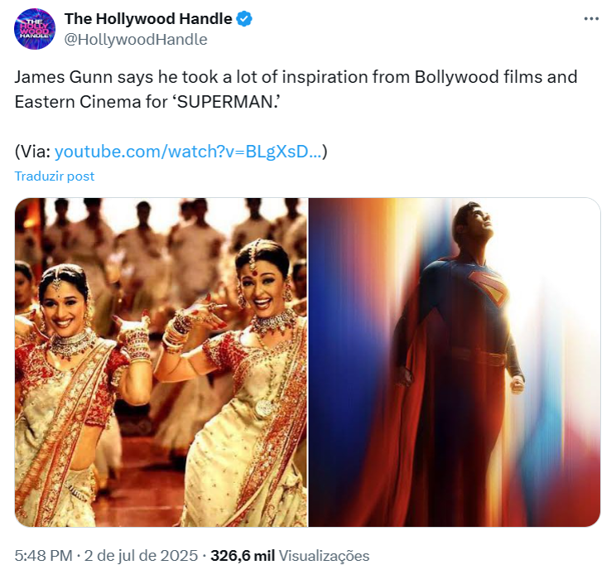Click the 'James Gunn says' post text

[x=84, y=77]
